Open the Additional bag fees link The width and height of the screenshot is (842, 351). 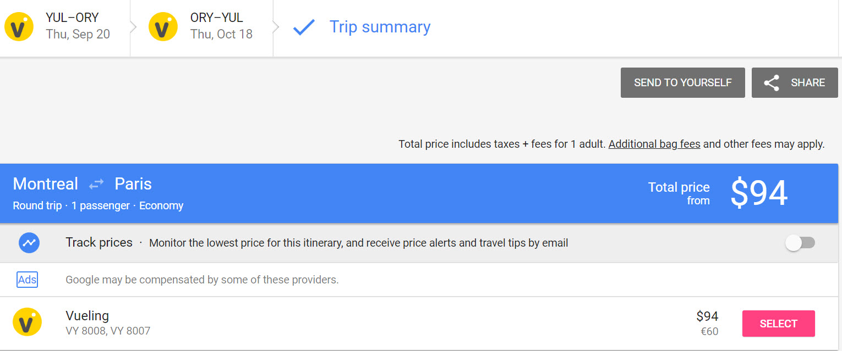tap(654, 144)
